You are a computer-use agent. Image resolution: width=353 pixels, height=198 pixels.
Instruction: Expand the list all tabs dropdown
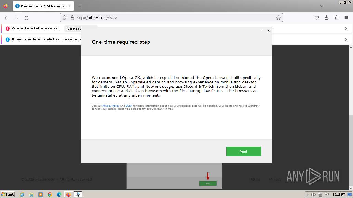(x=322, y=6)
